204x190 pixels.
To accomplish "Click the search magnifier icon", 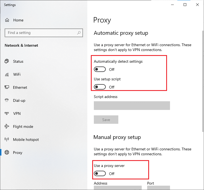I will [79, 33].
